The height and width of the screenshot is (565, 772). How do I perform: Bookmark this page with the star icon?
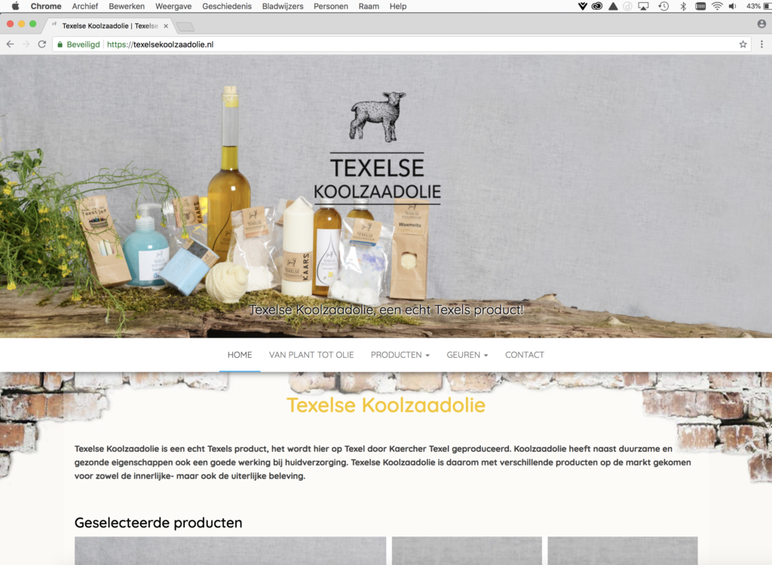coord(743,44)
